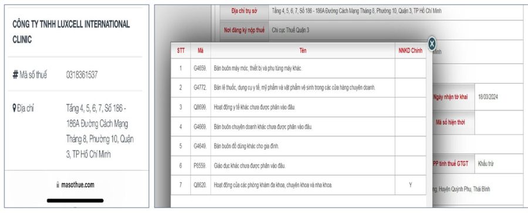Close the business lines popup

432,44
